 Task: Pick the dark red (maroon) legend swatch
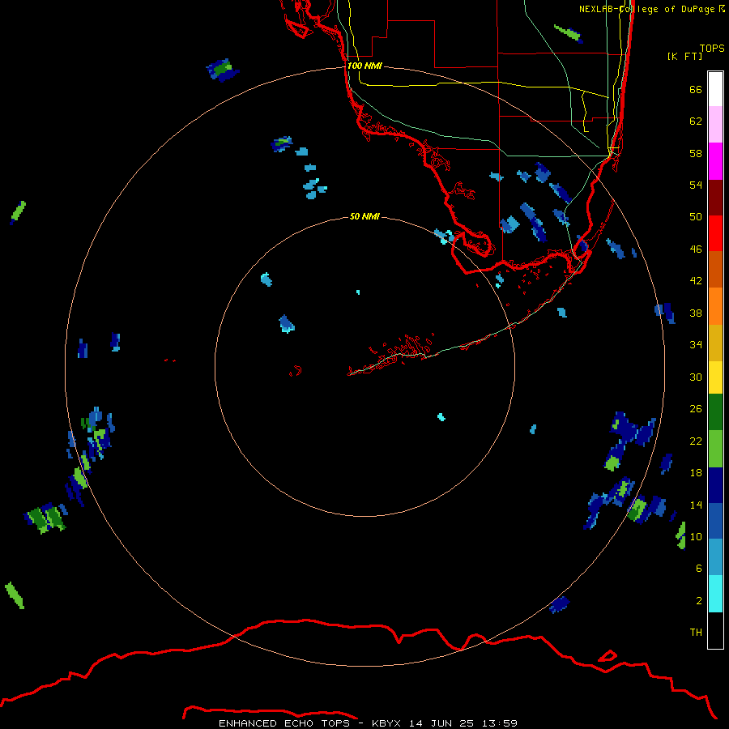point(715,197)
